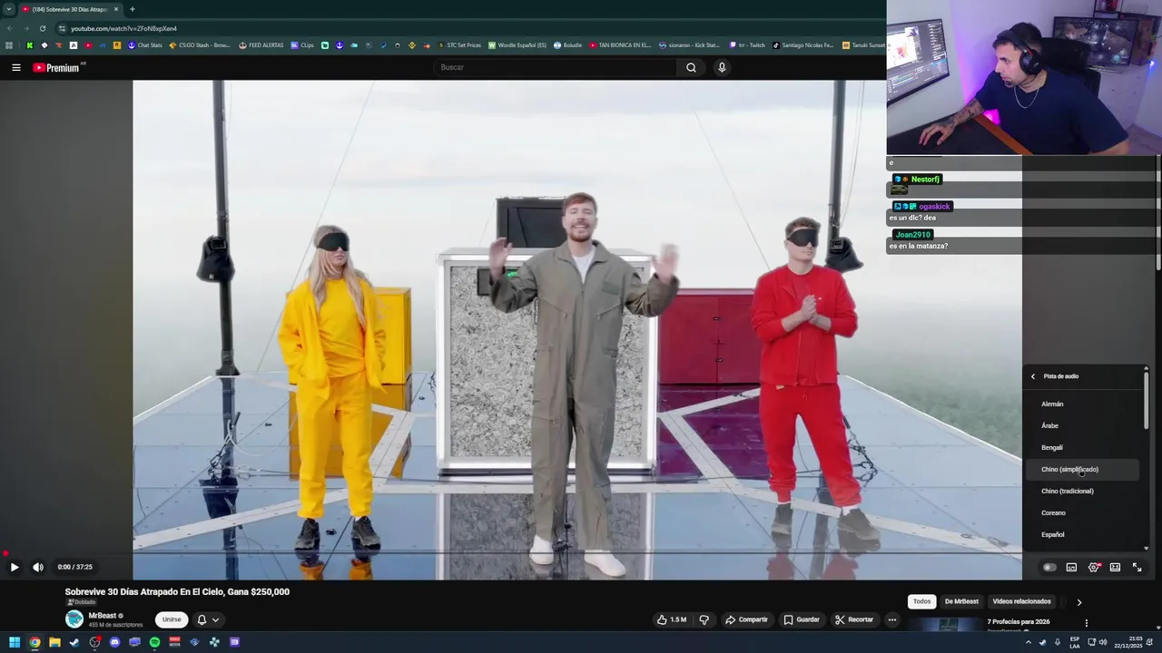Select the Videos relacionados filter chip
The height and width of the screenshot is (653, 1162).
1021,601
